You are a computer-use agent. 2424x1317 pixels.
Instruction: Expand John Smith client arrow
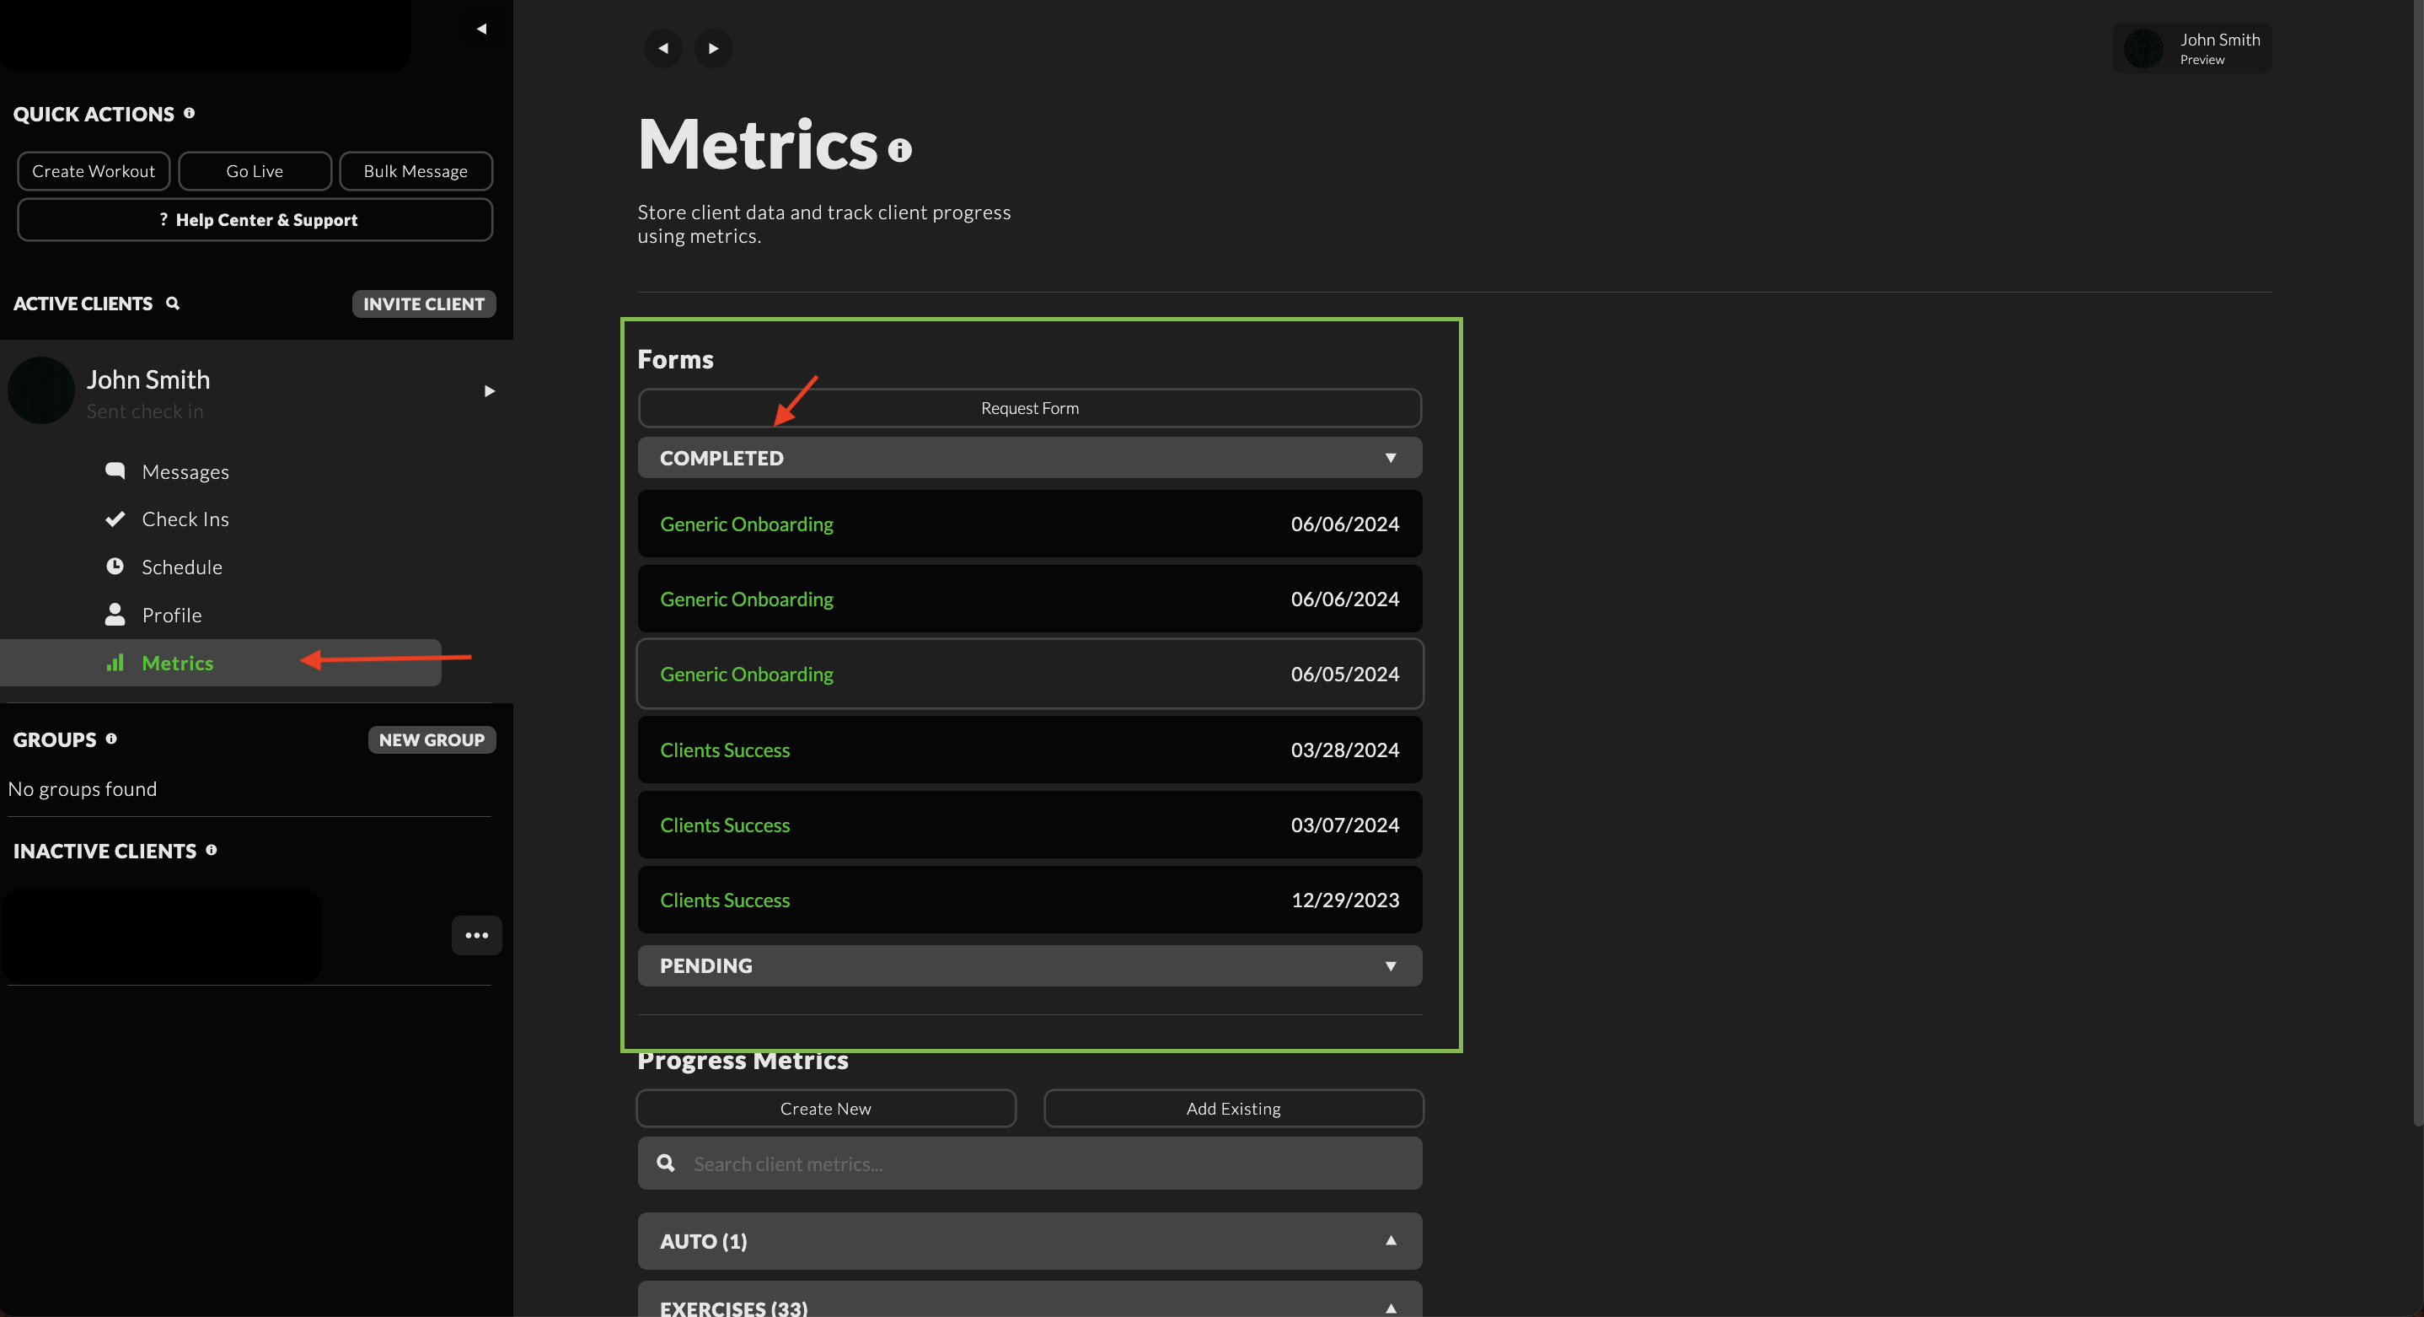[x=490, y=390]
